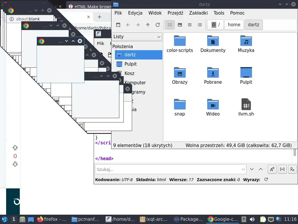Click the home path button
Screen dimensions: 298x224
pos(234,25)
